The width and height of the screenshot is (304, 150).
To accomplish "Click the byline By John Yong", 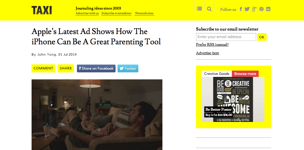I will (44, 54).
